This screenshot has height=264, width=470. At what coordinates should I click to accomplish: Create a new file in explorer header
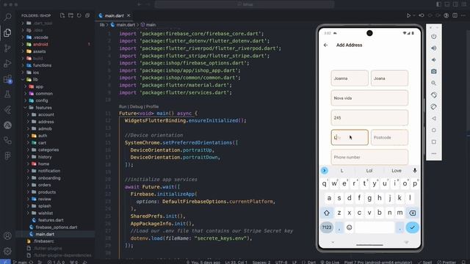(x=62, y=15)
